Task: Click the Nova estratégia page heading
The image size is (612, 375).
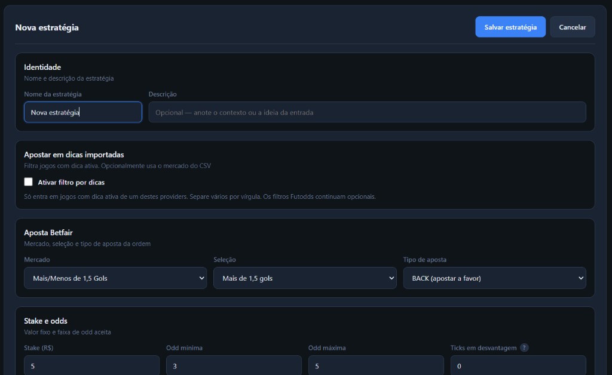Action: pyautogui.click(x=47, y=27)
